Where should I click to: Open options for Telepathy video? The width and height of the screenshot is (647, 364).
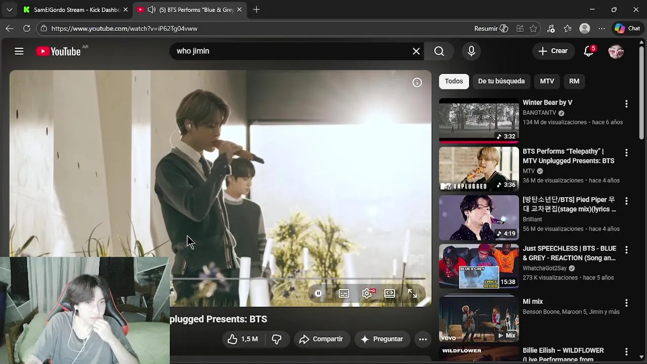[x=626, y=152]
